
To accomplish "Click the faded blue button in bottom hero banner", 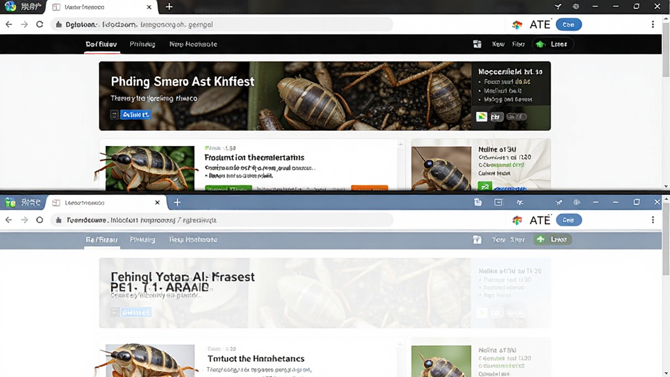I will coord(135,312).
